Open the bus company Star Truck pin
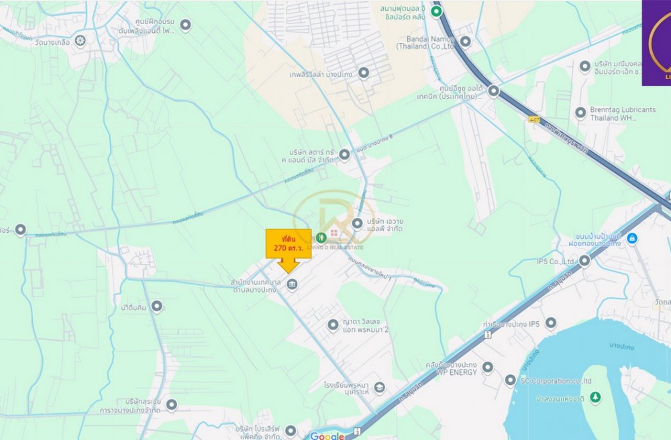 coord(344,154)
